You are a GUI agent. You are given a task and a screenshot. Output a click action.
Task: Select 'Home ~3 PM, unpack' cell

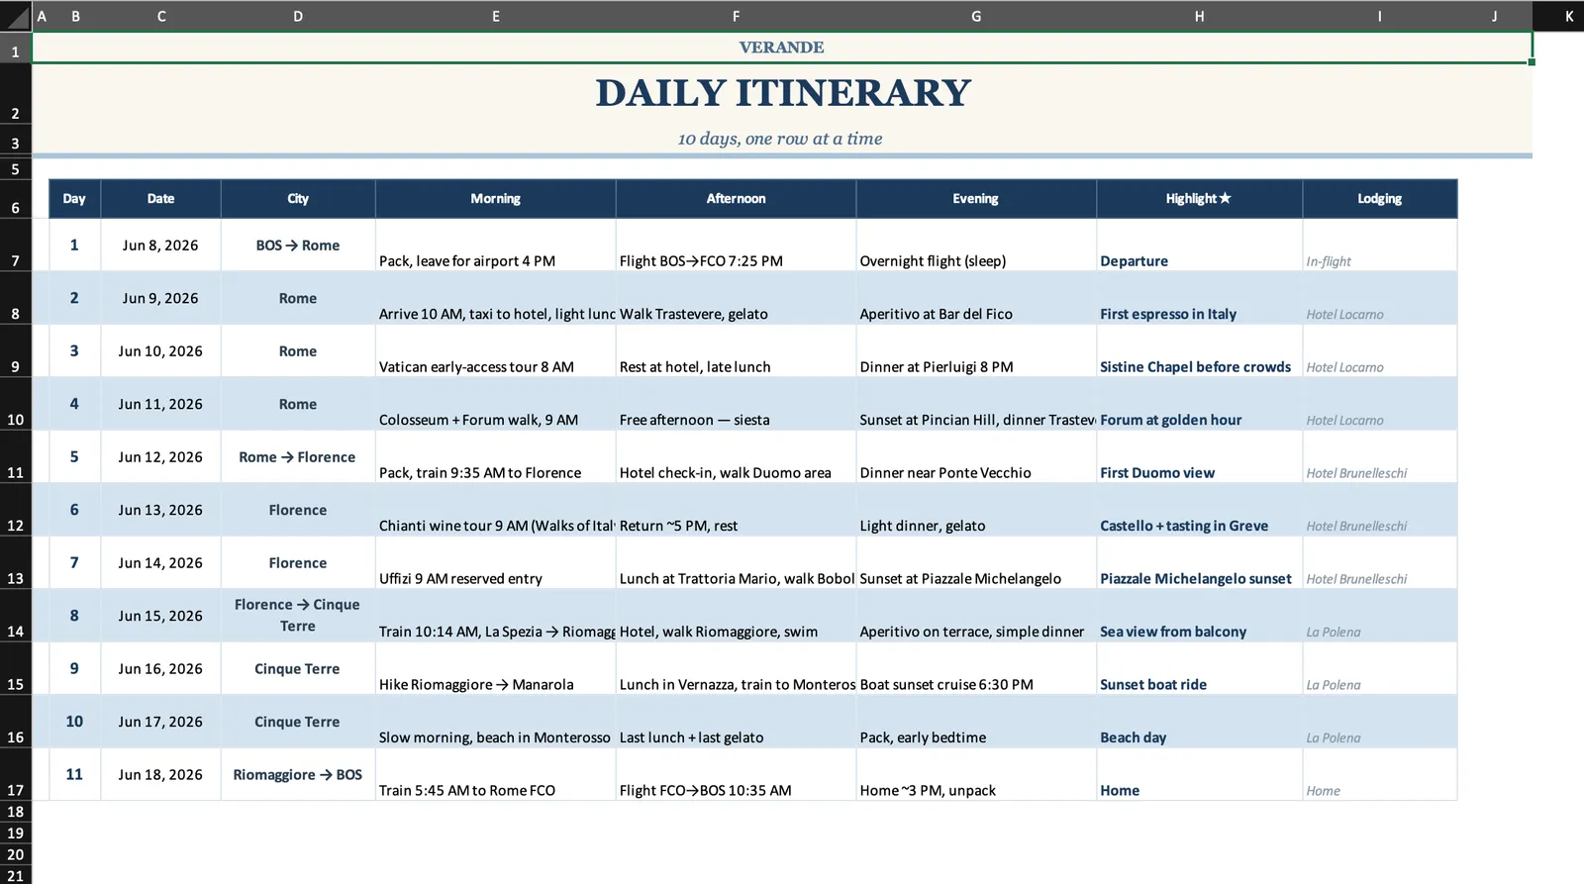point(976,775)
